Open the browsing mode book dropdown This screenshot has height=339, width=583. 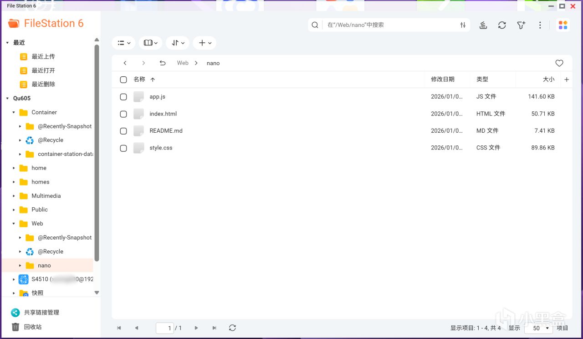(150, 43)
